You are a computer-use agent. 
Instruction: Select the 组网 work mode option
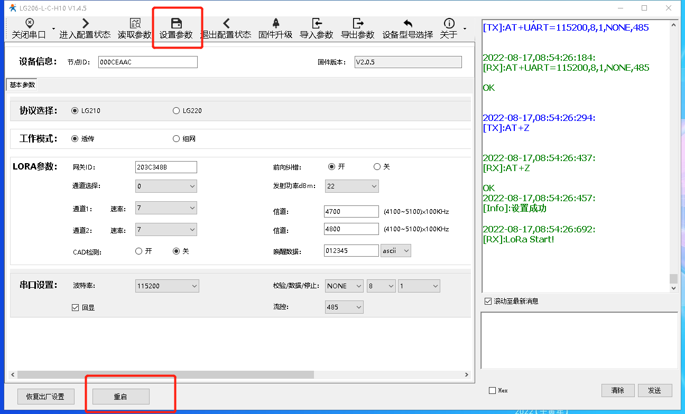(x=177, y=139)
